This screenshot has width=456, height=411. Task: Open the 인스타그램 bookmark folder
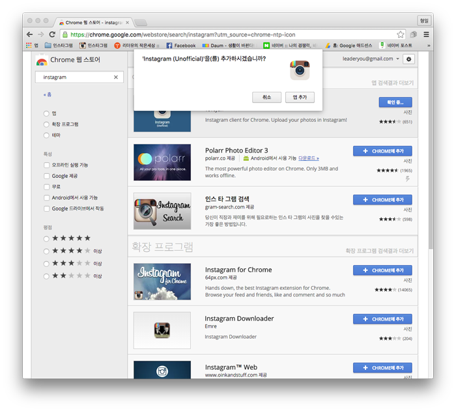(59, 46)
